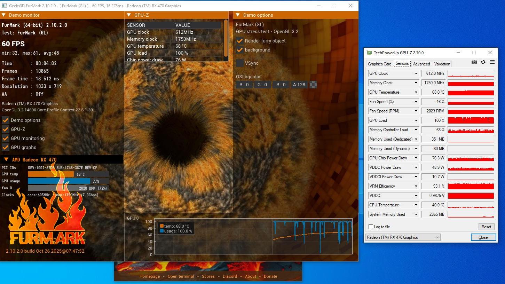Open the Memory Controller Load dropdown
This screenshot has width=505, height=284.
point(416,130)
